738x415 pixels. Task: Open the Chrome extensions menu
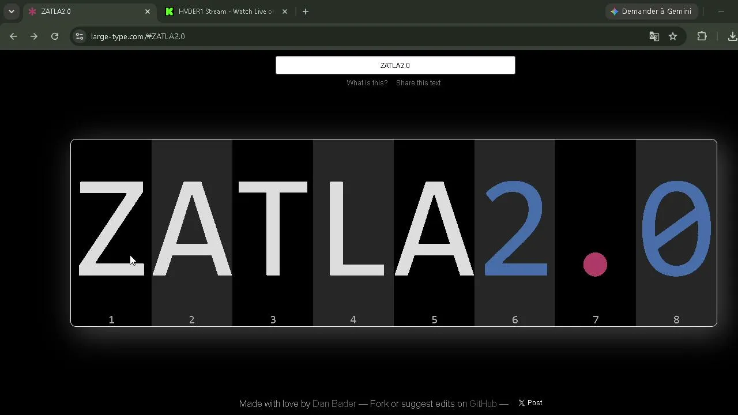[702, 36]
